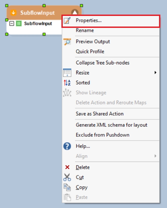Image resolution: width=167 pixels, height=208 pixels.
Task: Click the Preview Output magnifier icon
Action: click(67, 42)
